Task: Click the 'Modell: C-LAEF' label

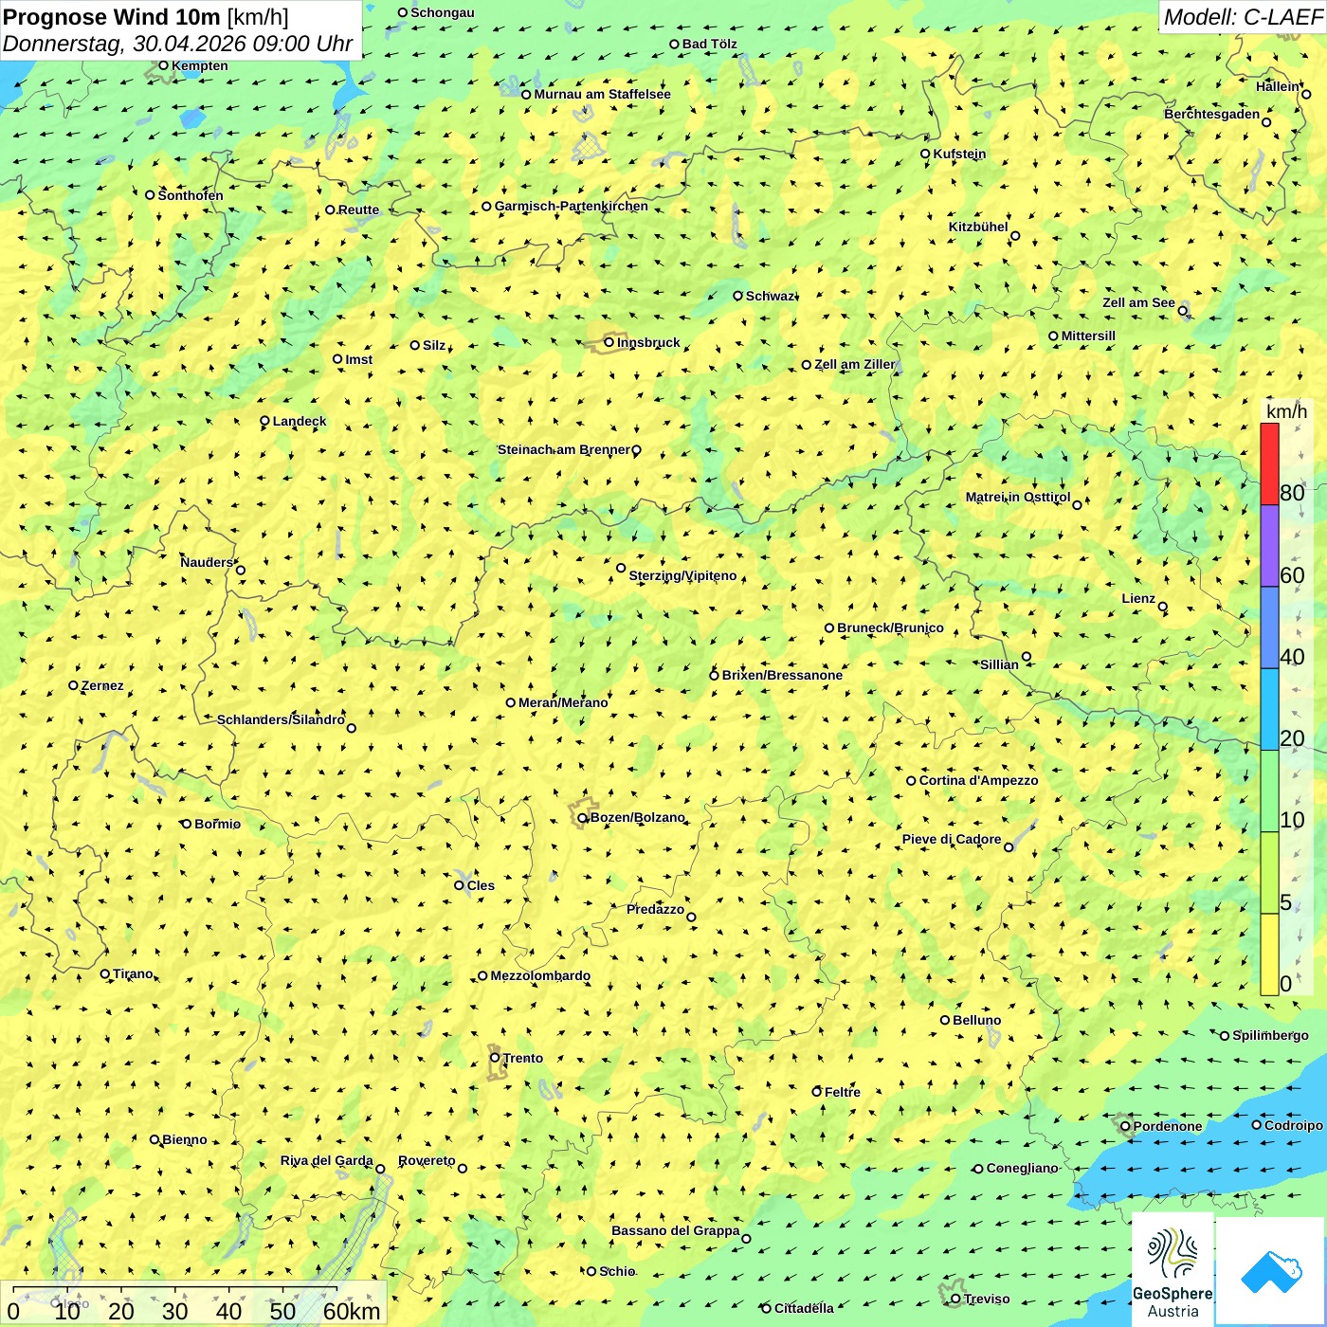Action: [x=1243, y=17]
